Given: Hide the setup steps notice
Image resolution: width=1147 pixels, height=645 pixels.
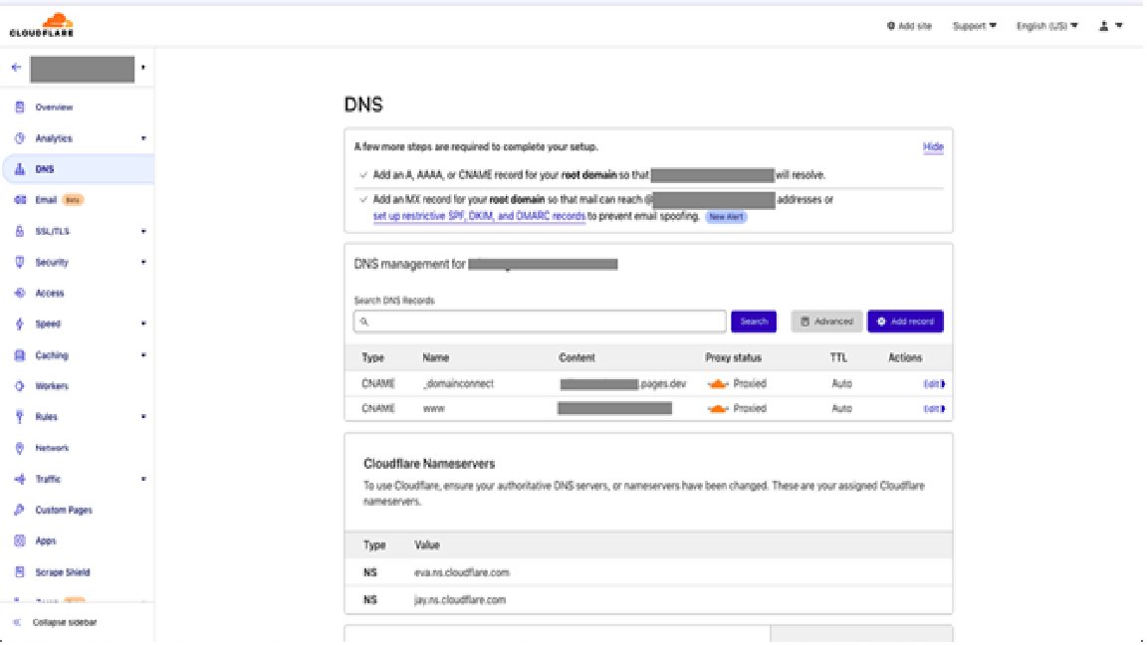Looking at the screenshot, I should (933, 147).
